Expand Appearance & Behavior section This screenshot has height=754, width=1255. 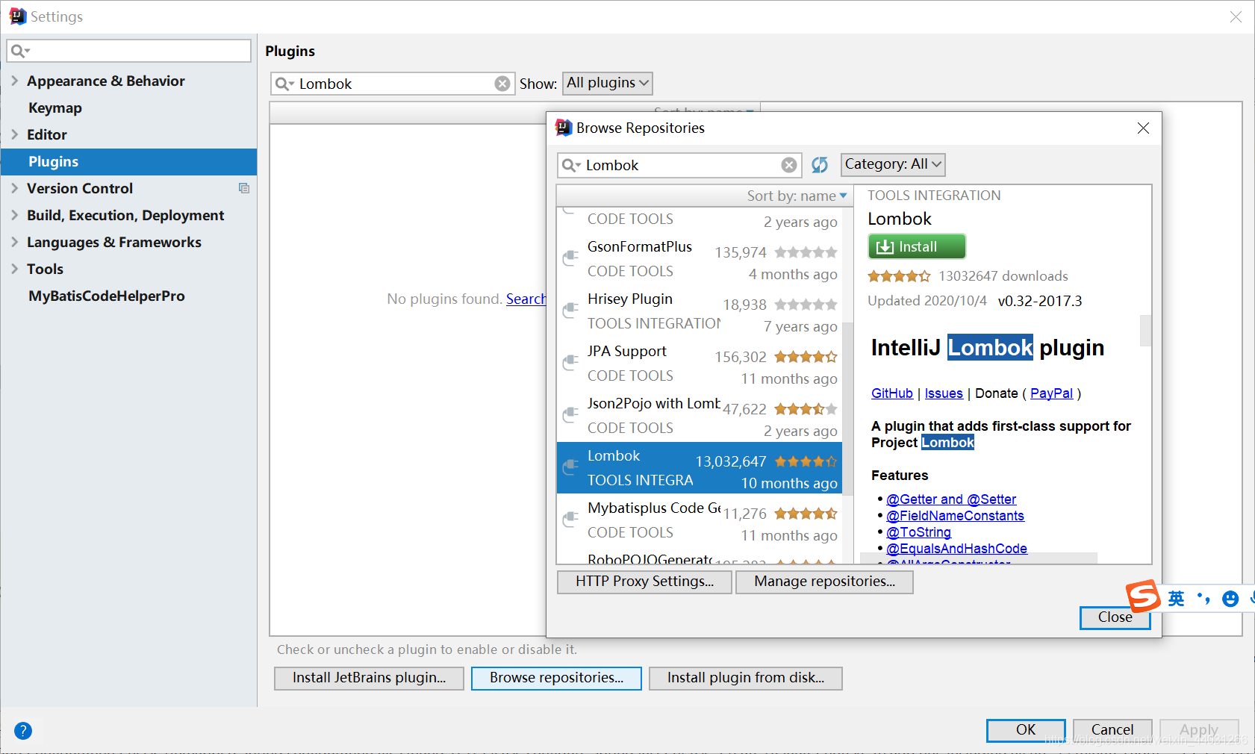(x=14, y=81)
